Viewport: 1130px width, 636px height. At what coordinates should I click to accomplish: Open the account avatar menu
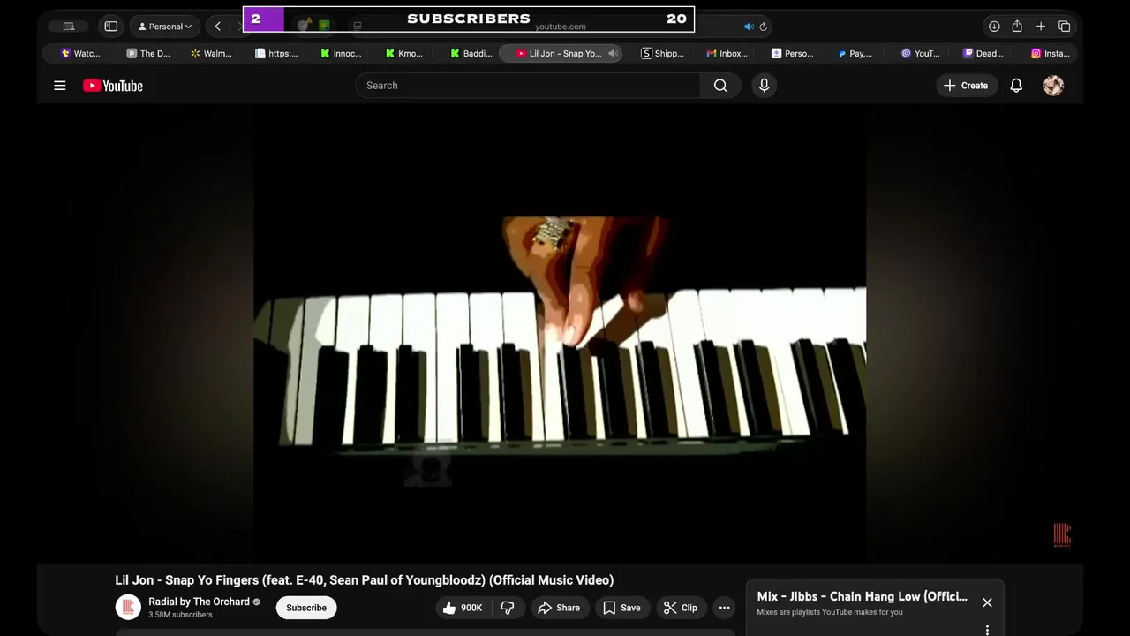[1053, 86]
